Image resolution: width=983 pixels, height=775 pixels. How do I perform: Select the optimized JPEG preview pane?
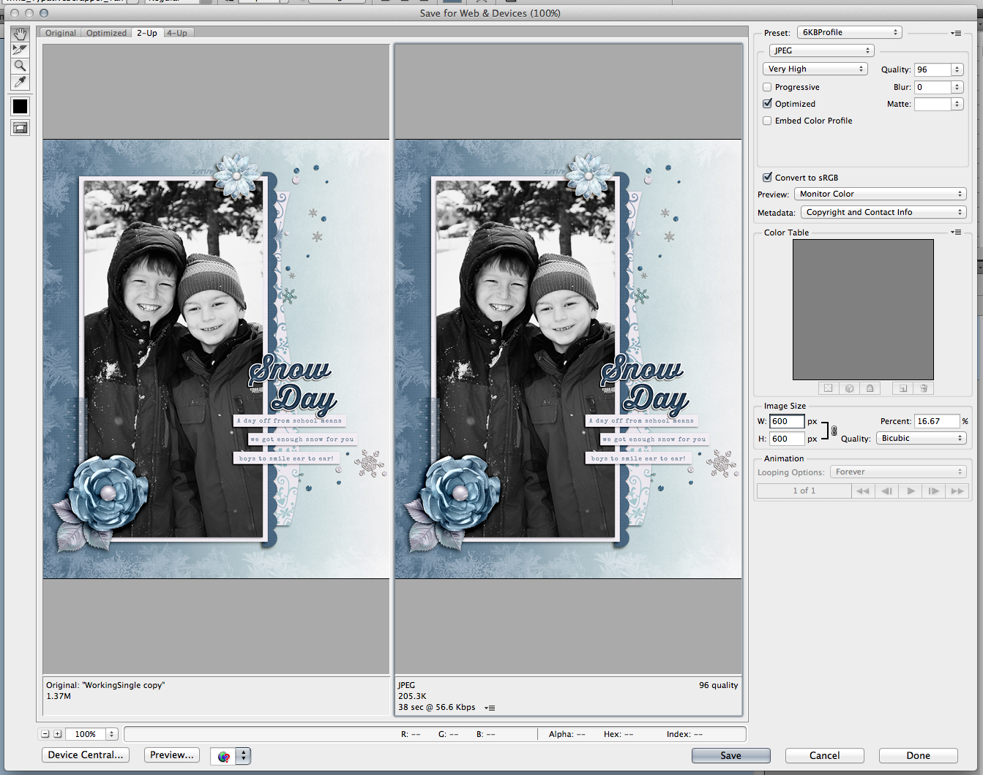tap(568, 359)
